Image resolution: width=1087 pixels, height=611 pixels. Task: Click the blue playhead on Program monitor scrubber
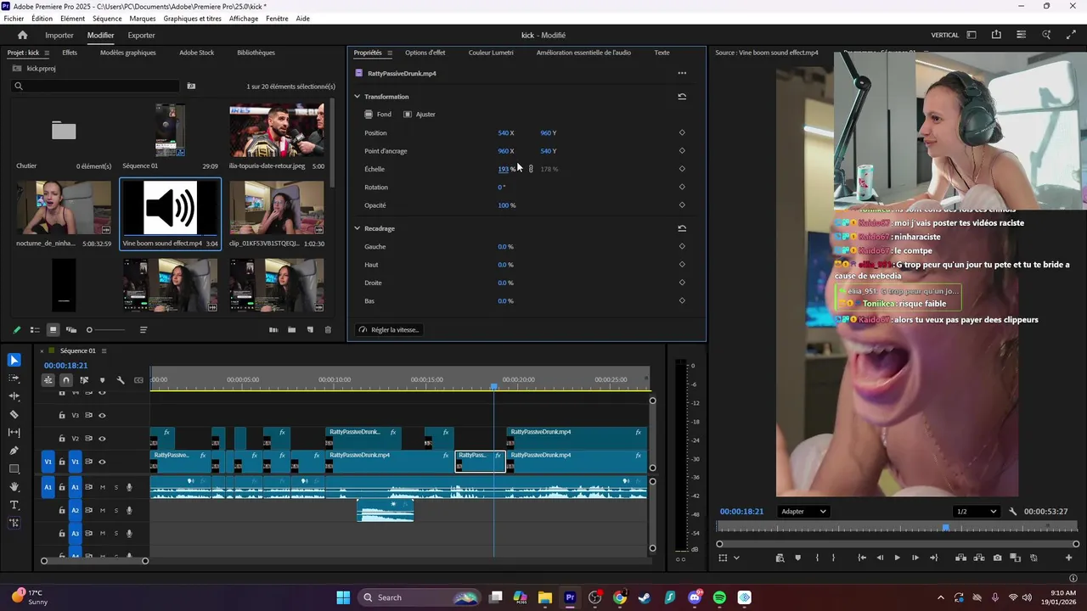tap(945, 527)
